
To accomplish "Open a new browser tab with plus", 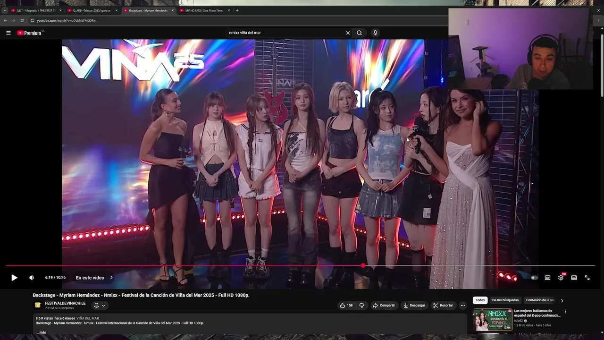I will pyautogui.click(x=237, y=10).
